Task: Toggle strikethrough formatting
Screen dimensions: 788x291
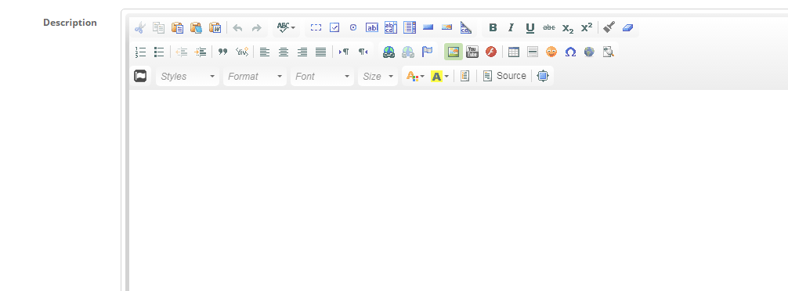Action: (549, 27)
